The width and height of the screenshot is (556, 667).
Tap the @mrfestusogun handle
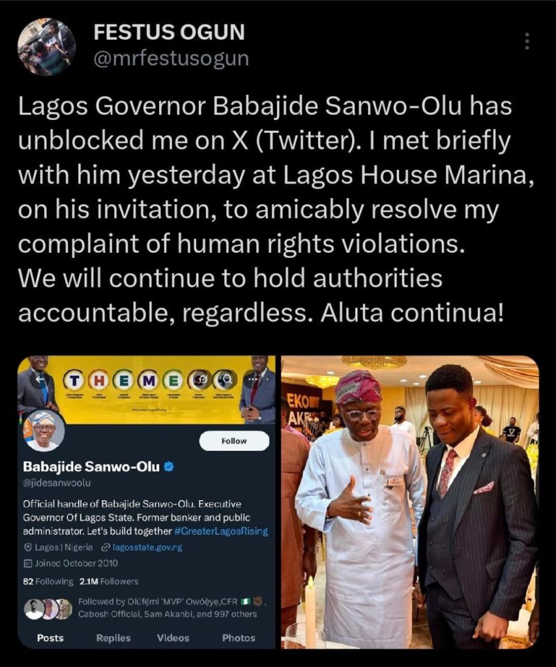(171, 58)
